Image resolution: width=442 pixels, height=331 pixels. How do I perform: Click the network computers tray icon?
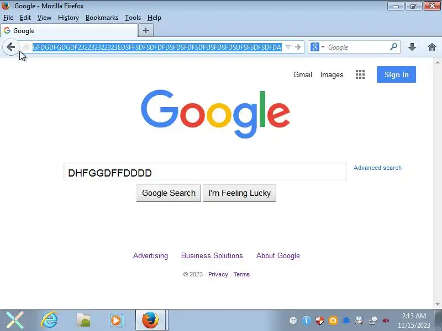click(360, 321)
